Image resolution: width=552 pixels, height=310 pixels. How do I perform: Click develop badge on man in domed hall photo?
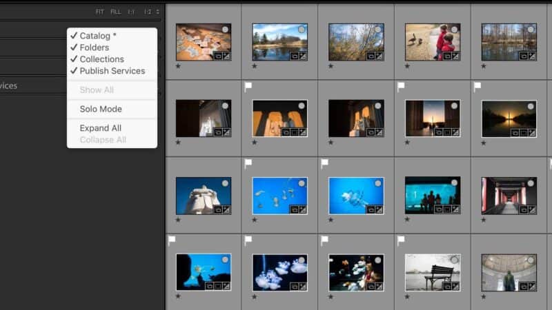click(532, 287)
